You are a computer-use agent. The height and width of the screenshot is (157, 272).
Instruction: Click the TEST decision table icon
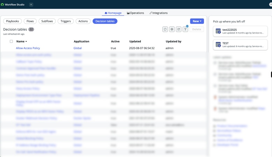[x=218, y=45]
